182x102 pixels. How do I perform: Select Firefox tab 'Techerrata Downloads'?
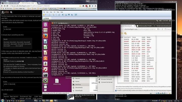click(x=164, y=26)
